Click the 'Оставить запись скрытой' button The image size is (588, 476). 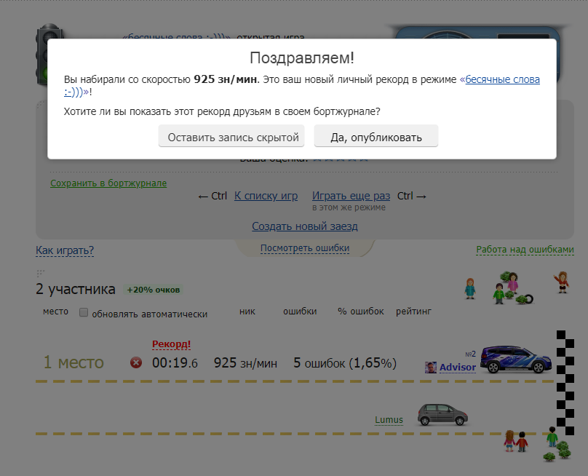pos(231,137)
